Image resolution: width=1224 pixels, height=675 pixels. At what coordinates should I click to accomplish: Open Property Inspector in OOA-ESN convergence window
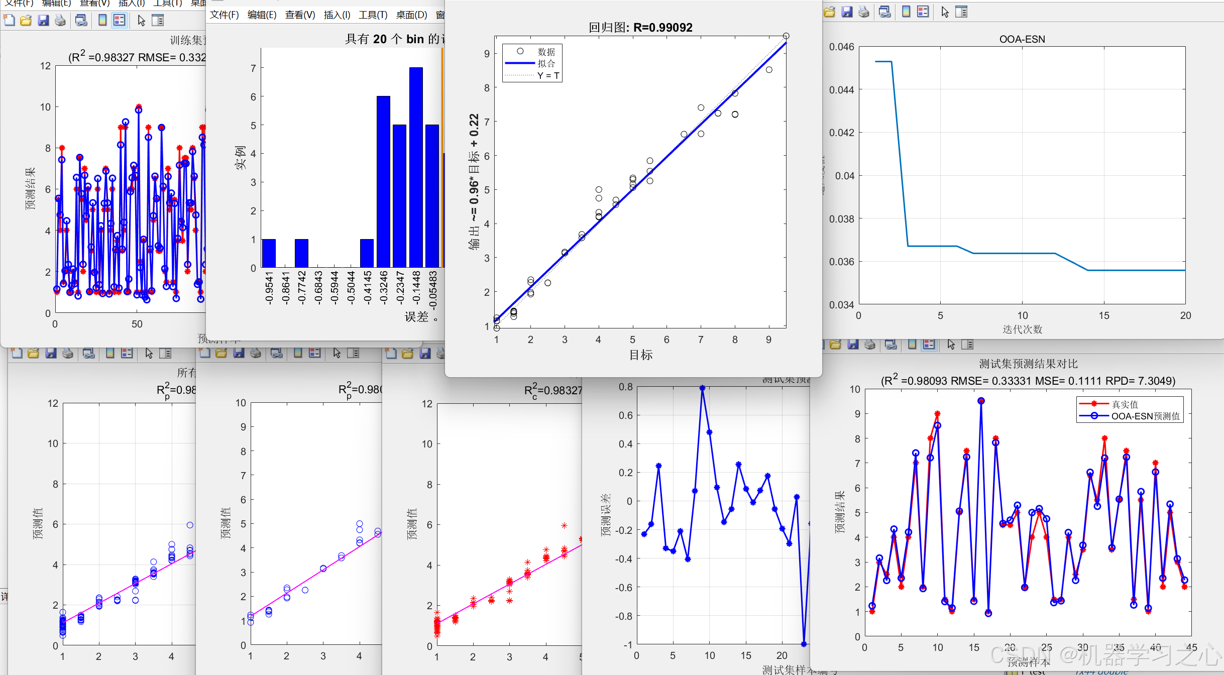tap(961, 12)
